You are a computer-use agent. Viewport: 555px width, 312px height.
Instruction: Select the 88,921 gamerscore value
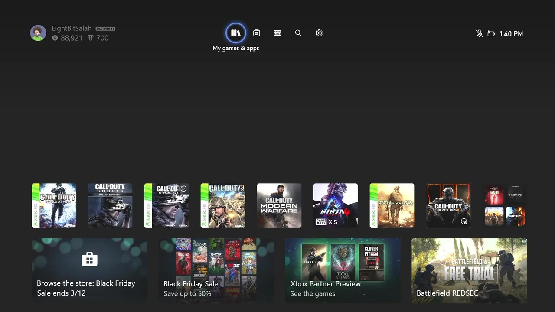(x=72, y=38)
